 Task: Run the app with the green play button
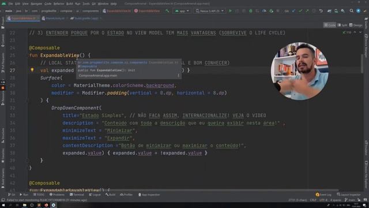coord(231,11)
